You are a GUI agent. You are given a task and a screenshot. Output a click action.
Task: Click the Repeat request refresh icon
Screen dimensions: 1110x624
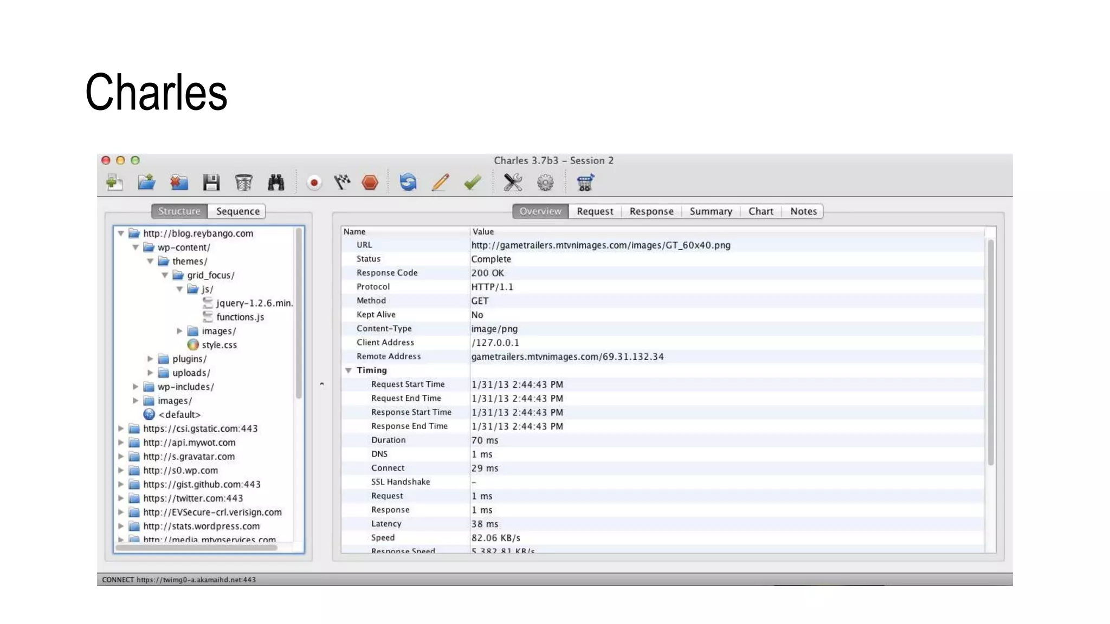(x=408, y=183)
